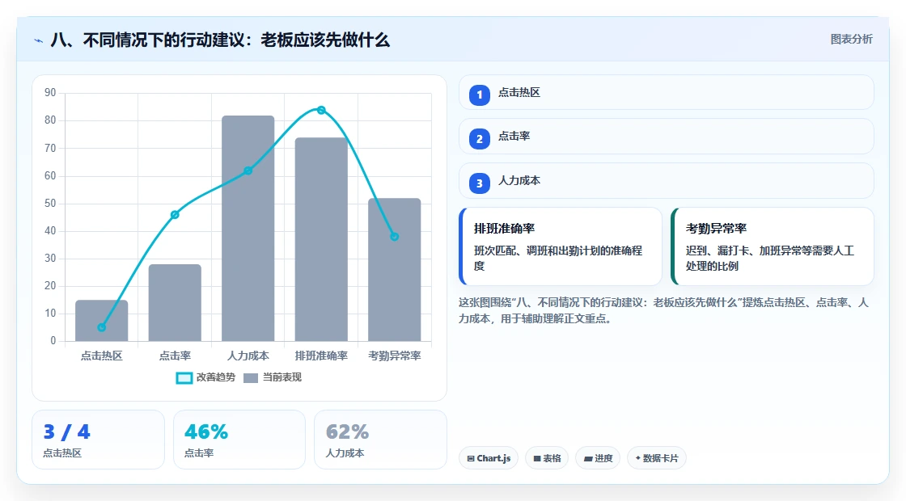Viewport: 906px width, 501px height.
Task: Click the trend line point at 点击热区
Action: point(102,328)
